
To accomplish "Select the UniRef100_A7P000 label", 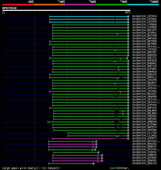I will click(144, 88).
